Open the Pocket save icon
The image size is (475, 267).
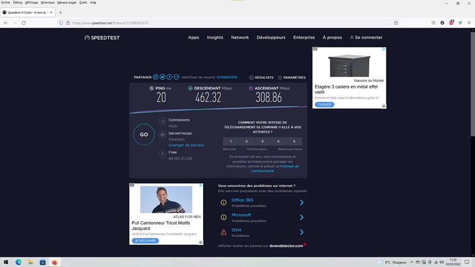tap(433, 23)
